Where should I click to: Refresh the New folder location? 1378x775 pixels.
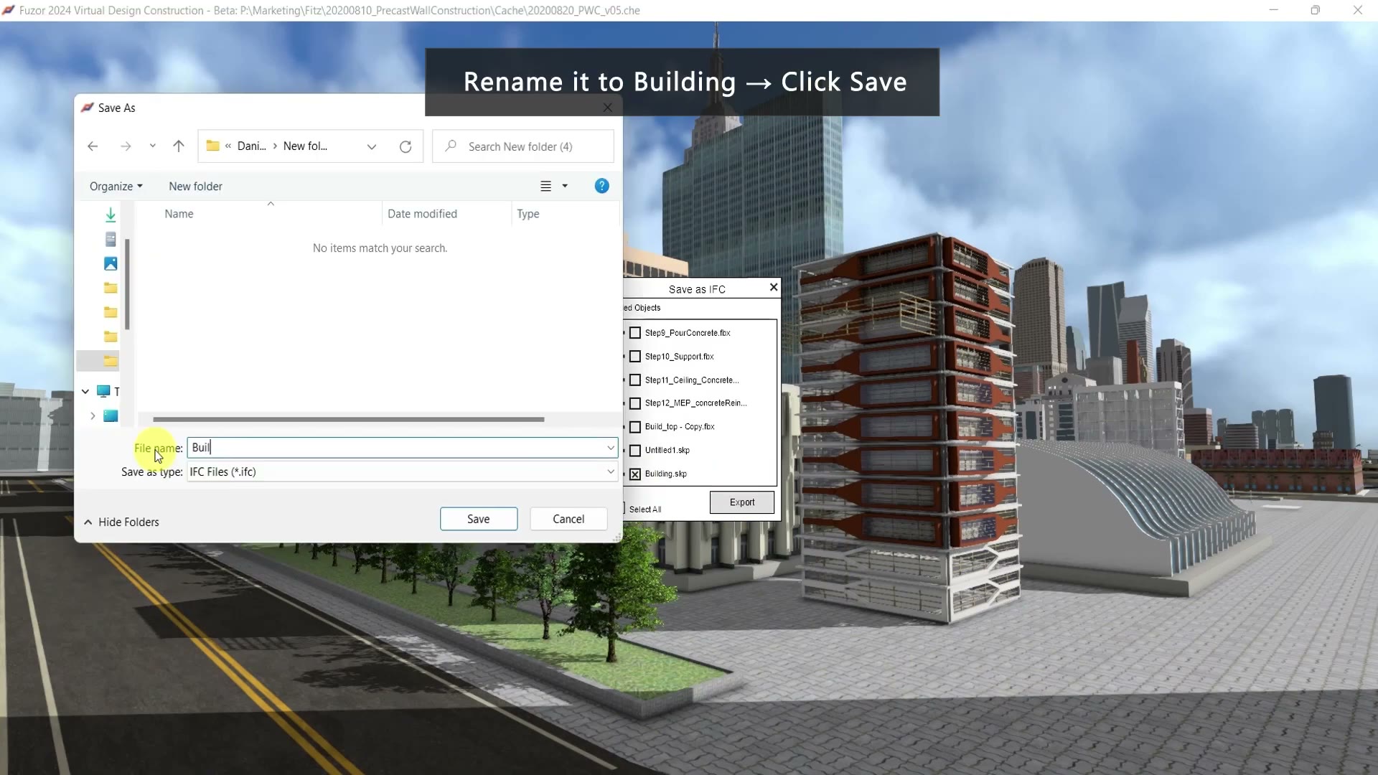[406, 146]
